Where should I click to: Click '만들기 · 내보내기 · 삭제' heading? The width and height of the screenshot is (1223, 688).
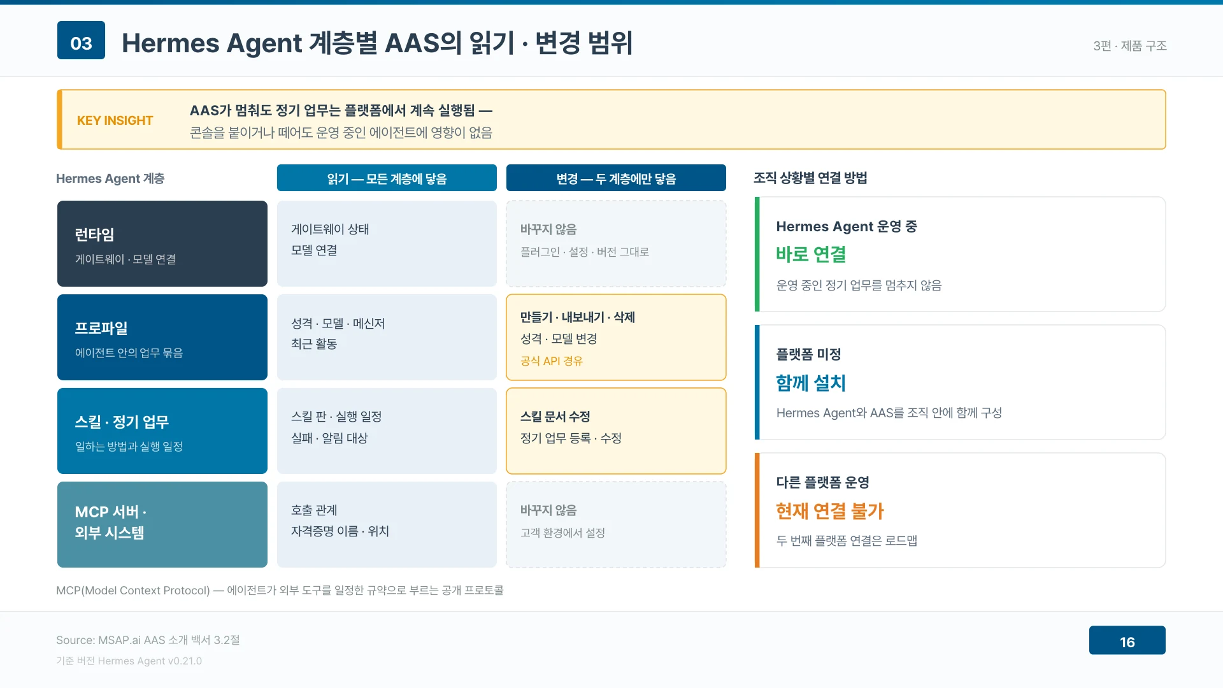[x=577, y=317]
